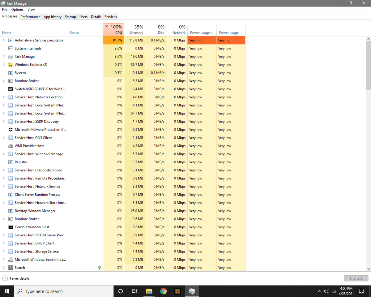Switch to the Startup tab
371x297 pixels.
click(70, 17)
